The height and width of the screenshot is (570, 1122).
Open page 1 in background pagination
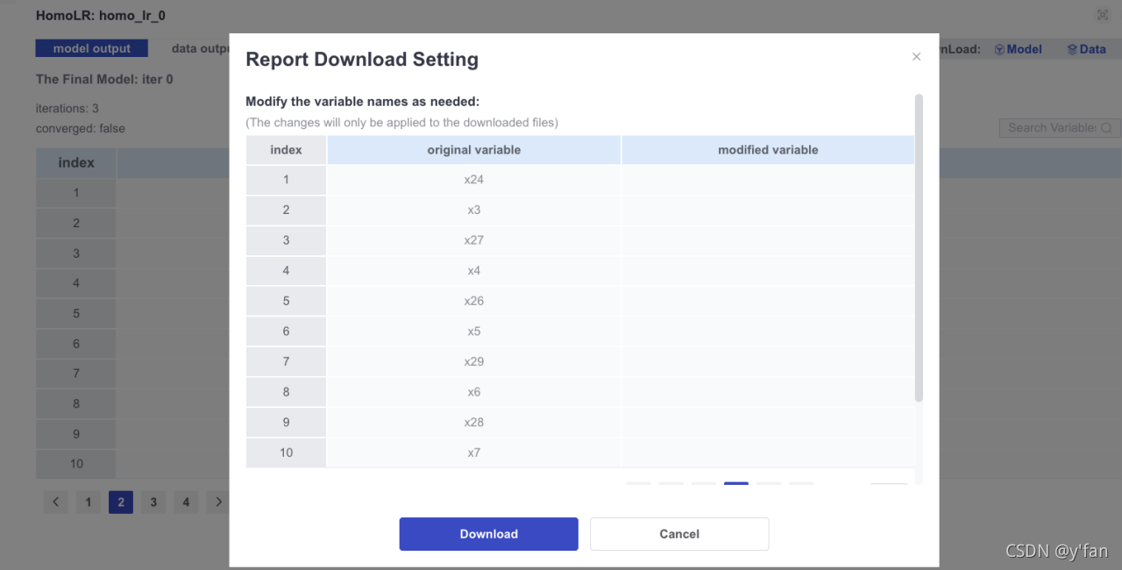pyautogui.click(x=88, y=502)
